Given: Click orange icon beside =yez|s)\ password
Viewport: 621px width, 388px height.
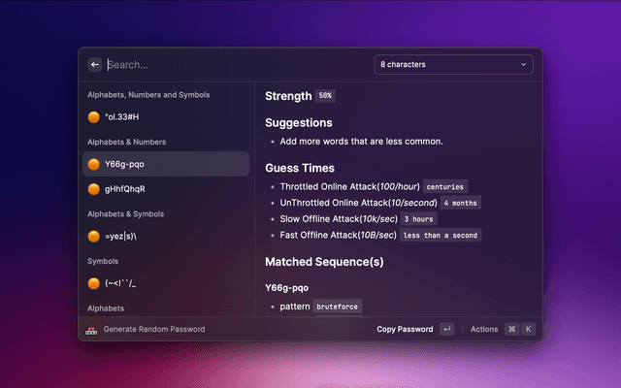Looking at the screenshot, I should (94, 236).
